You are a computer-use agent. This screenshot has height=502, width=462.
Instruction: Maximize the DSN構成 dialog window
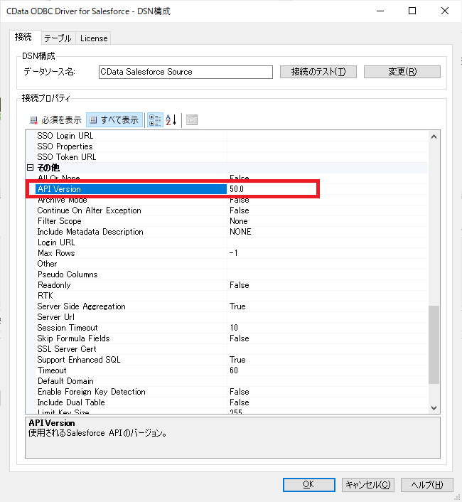(412, 11)
